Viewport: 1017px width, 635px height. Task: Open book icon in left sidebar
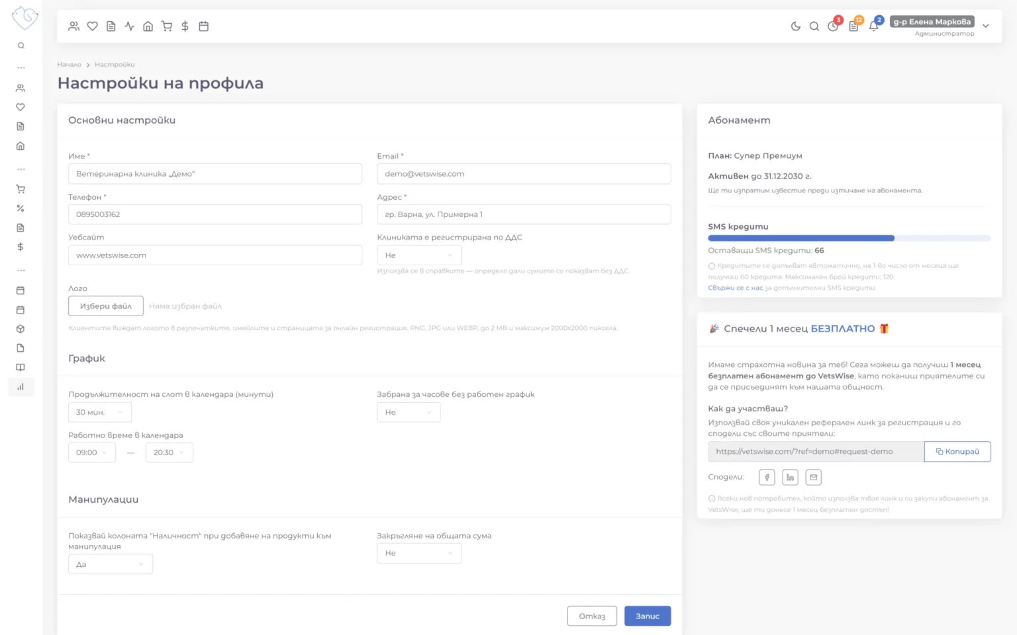click(21, 367)
